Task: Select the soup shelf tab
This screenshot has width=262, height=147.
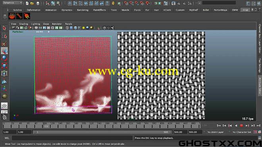Action: [x=245, y=10]
